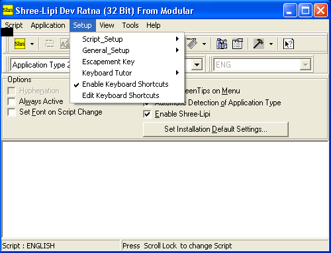Click the What's This help pointer icon

289,44
